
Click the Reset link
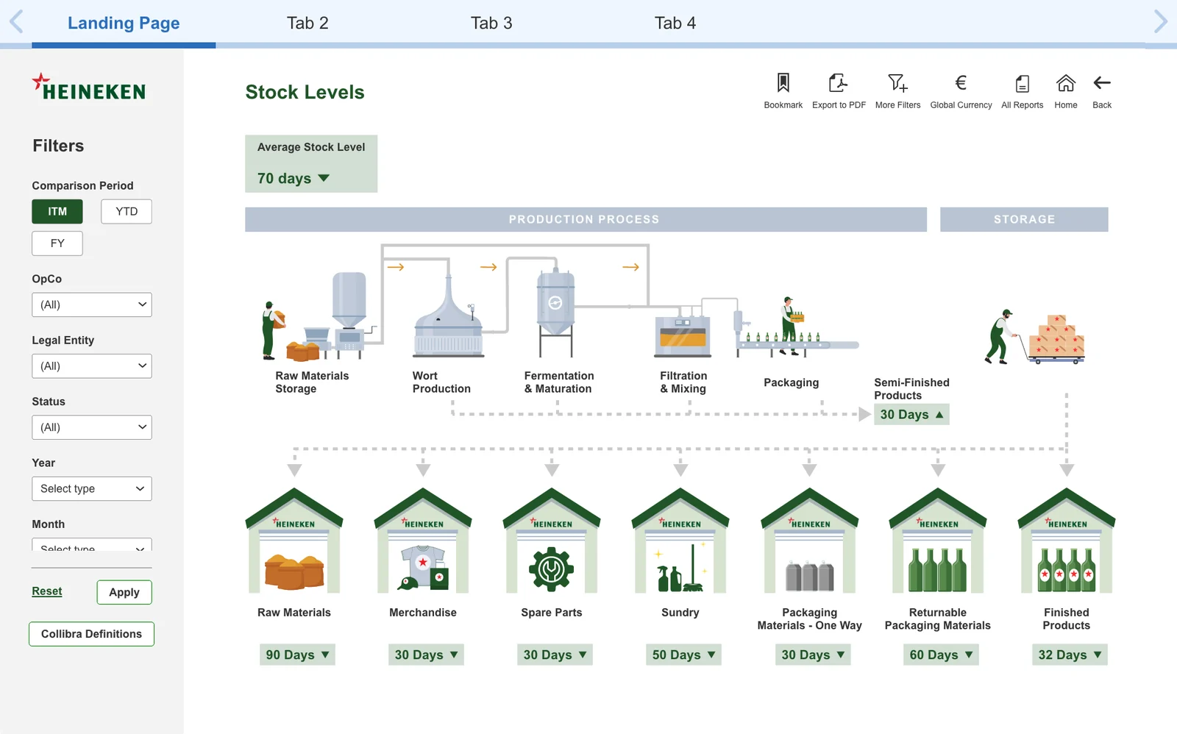click(47, 591)
